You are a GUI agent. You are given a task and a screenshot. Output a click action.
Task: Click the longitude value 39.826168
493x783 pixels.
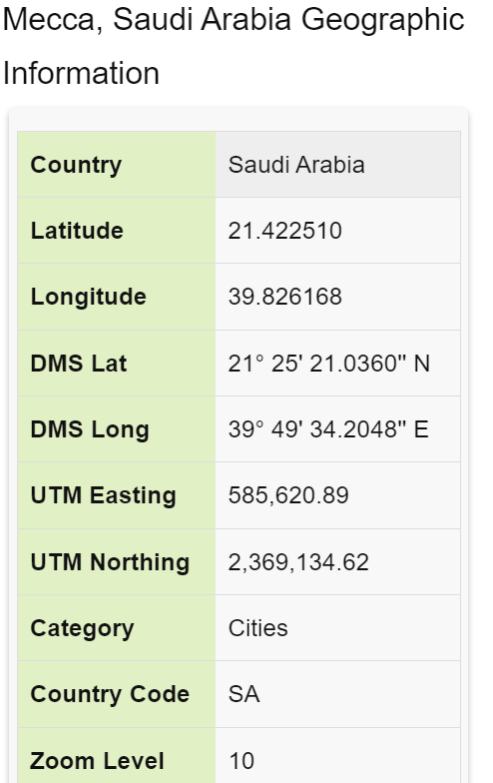(x=285, y=297)
